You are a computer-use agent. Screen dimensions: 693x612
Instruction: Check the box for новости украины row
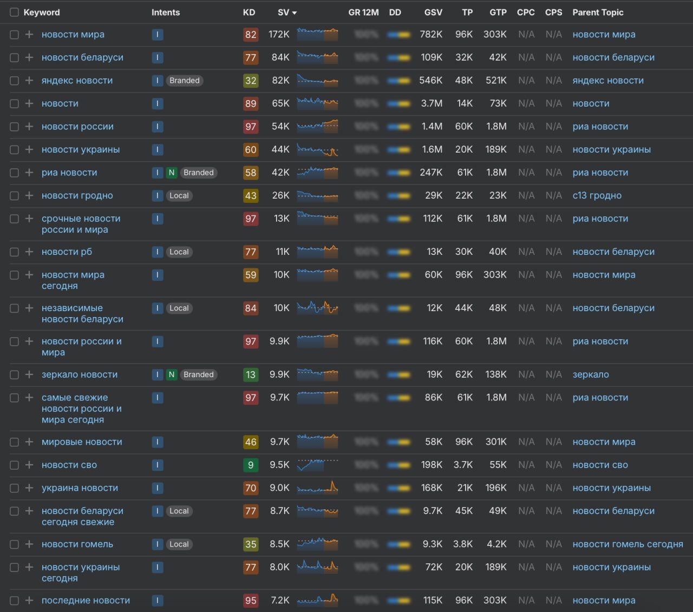coord(14,150)
